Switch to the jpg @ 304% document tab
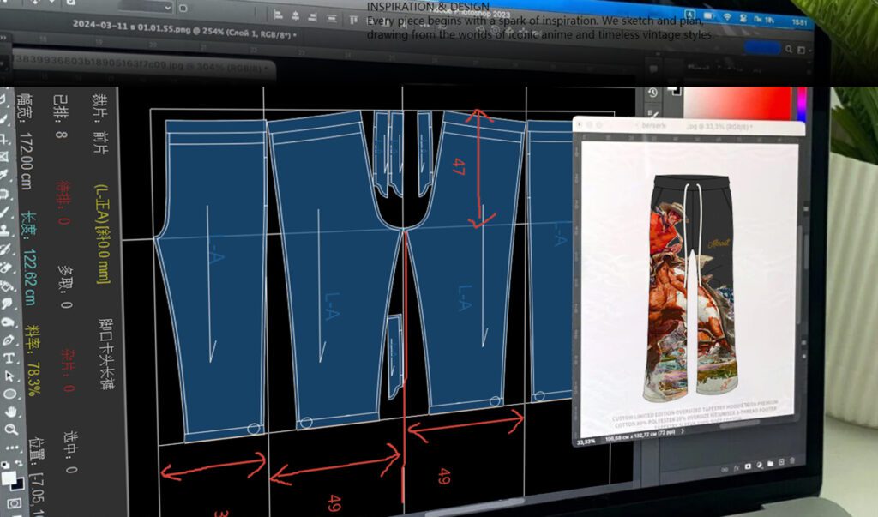The width and height of the screenshot is (878, 517). 137,66
